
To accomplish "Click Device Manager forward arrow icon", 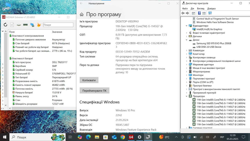I will 187,13.
